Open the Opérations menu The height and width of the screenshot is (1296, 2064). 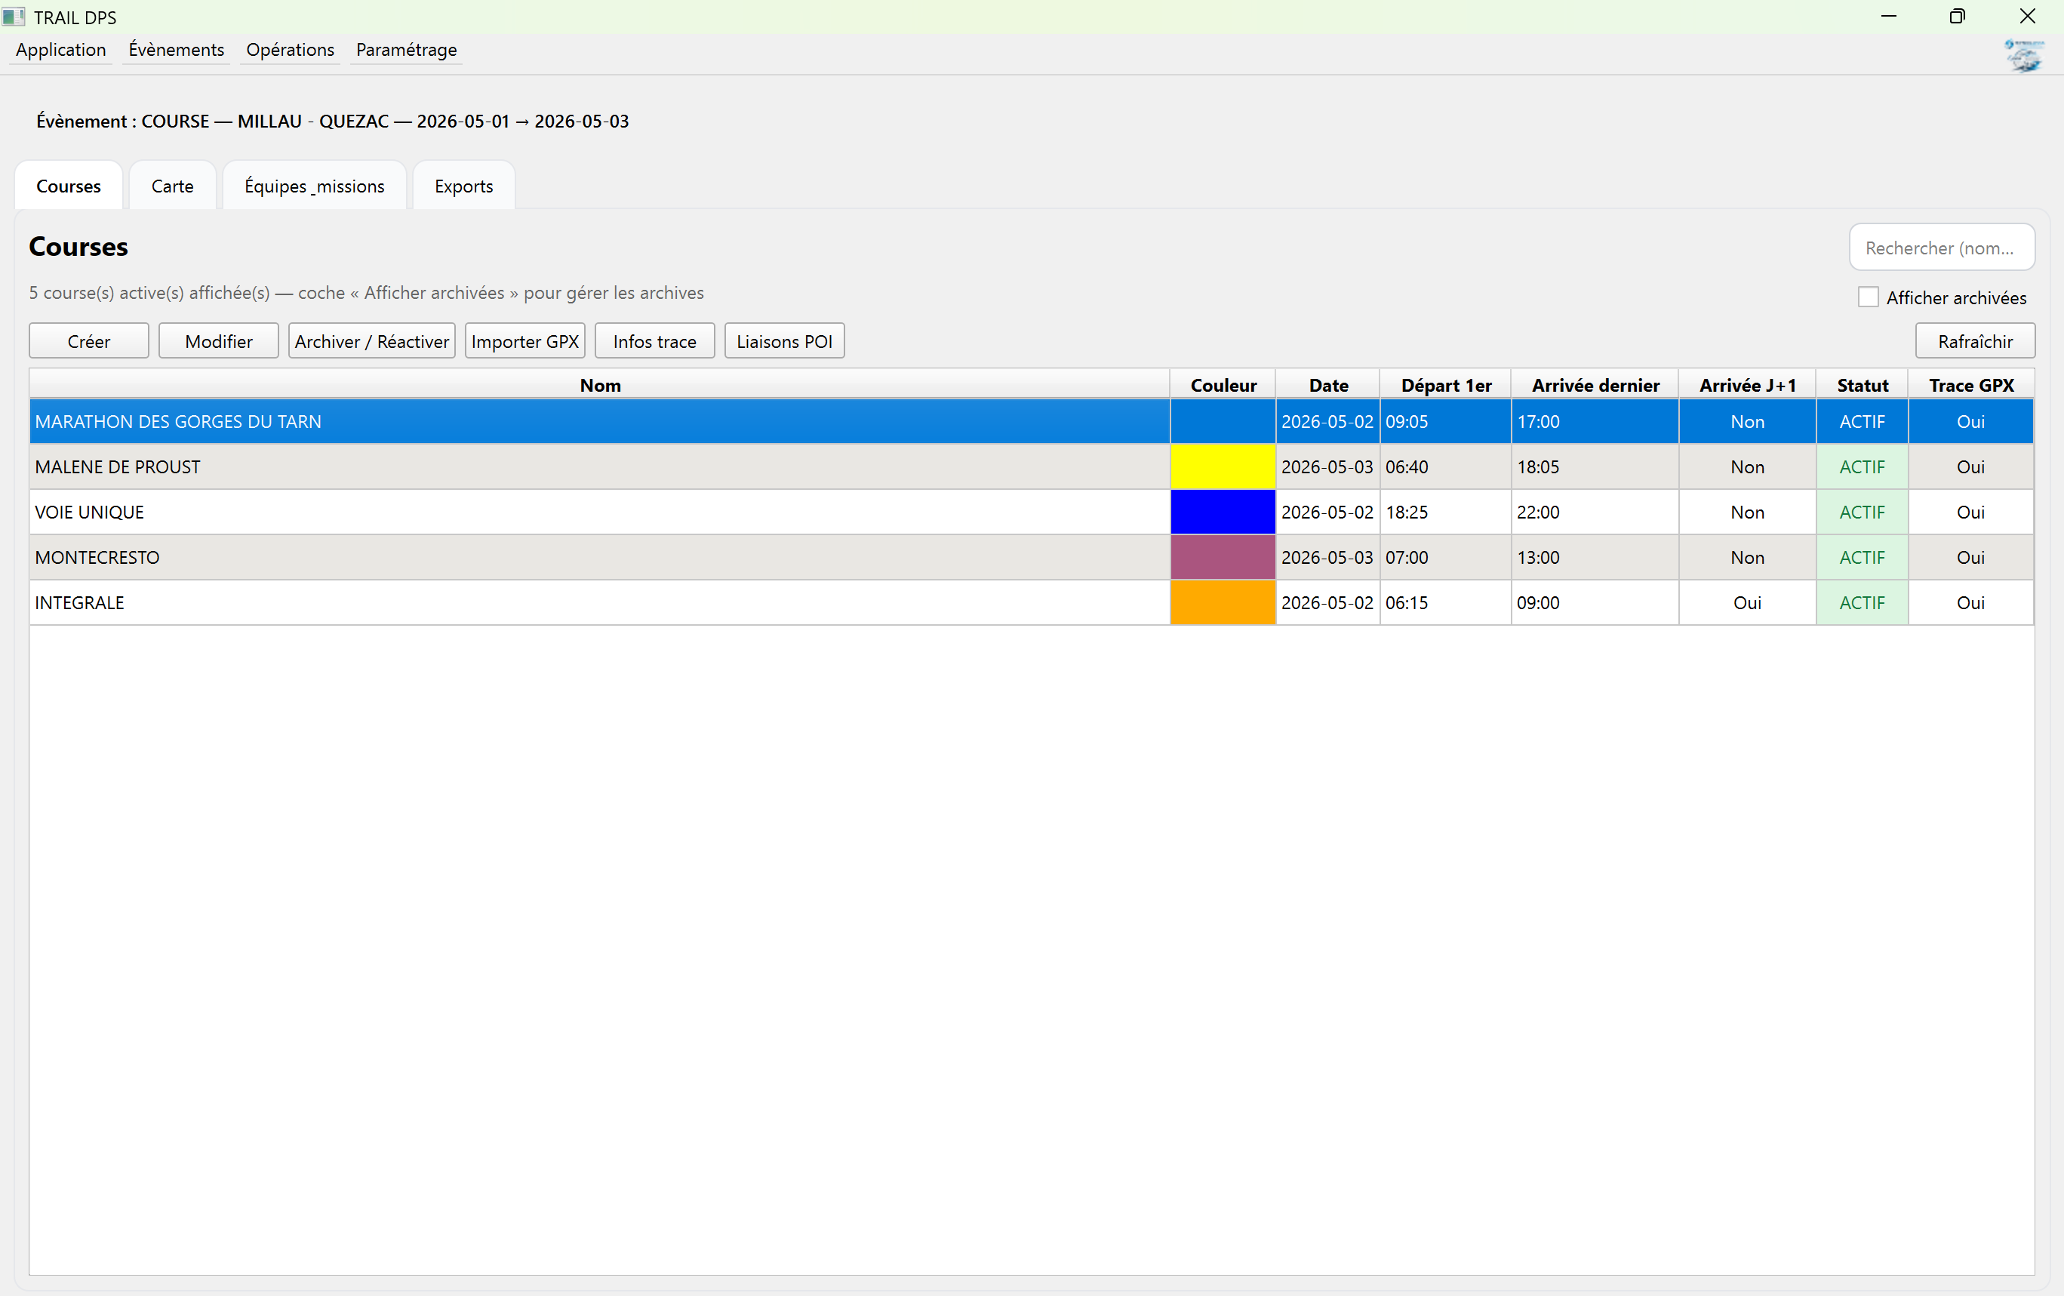(x=290, y=50)
